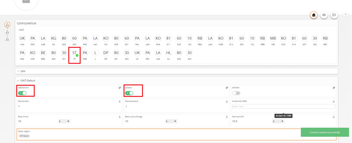Image resolution: width=352 pixels, height=143 pixels.
Task: Select the LAB unit icon
Action: pyautogui.click(x=43, y=38)
